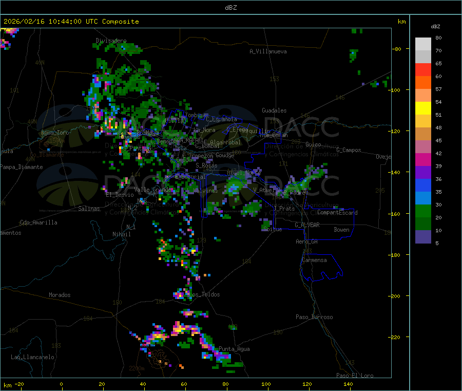Click the 'J_Prats' location label
The image size is (462, 391).
(x=284, y=209)
